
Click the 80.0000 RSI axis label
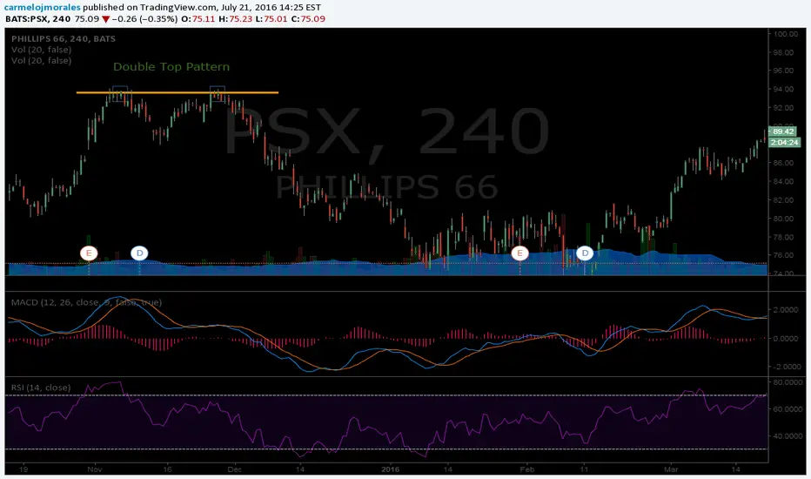[x=787, y=382]
